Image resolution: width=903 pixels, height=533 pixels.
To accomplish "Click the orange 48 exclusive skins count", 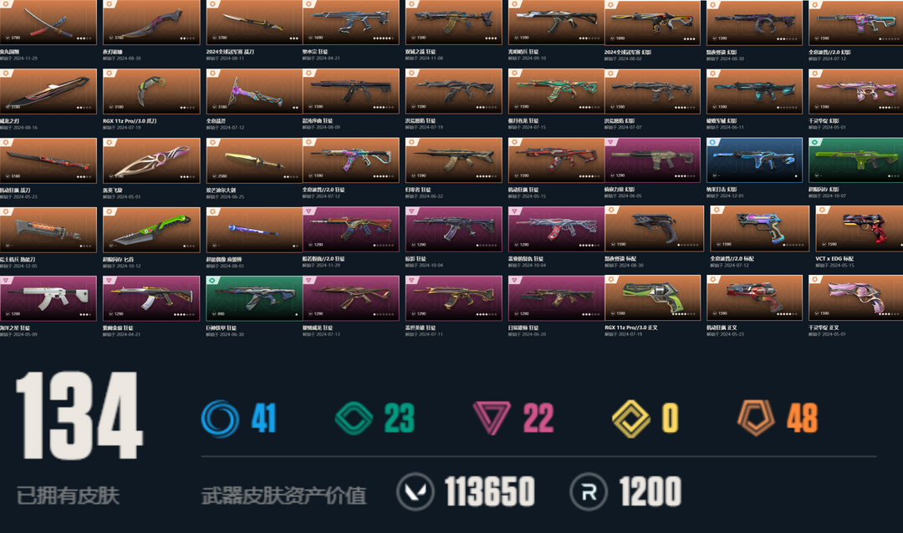I will pos(802,418).
